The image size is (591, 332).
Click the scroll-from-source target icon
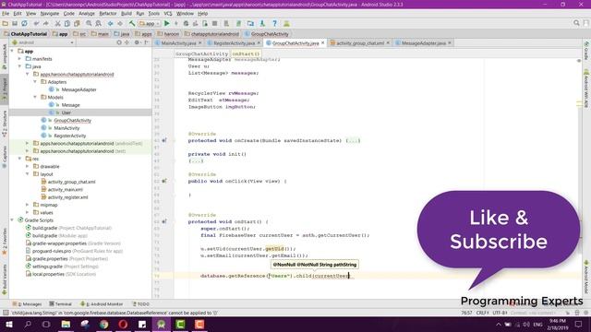point(119,42)
